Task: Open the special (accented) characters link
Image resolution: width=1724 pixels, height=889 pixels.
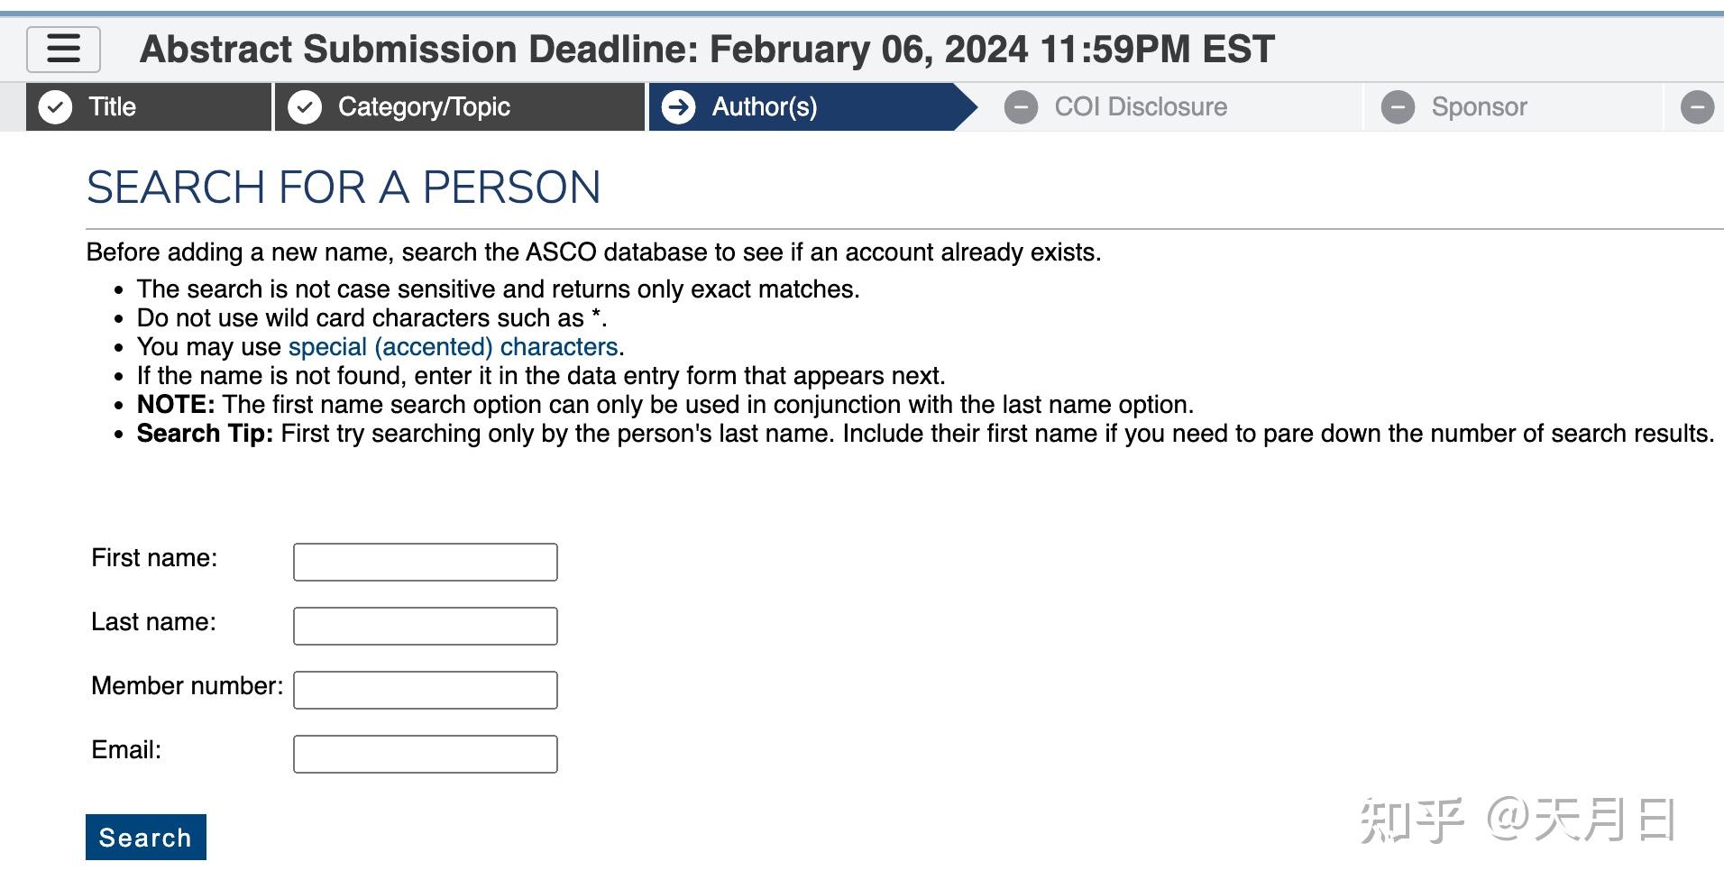Action: click(x=453, y=347)
